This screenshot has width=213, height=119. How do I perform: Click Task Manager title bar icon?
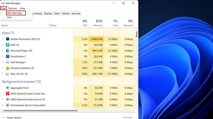[3, 3]
